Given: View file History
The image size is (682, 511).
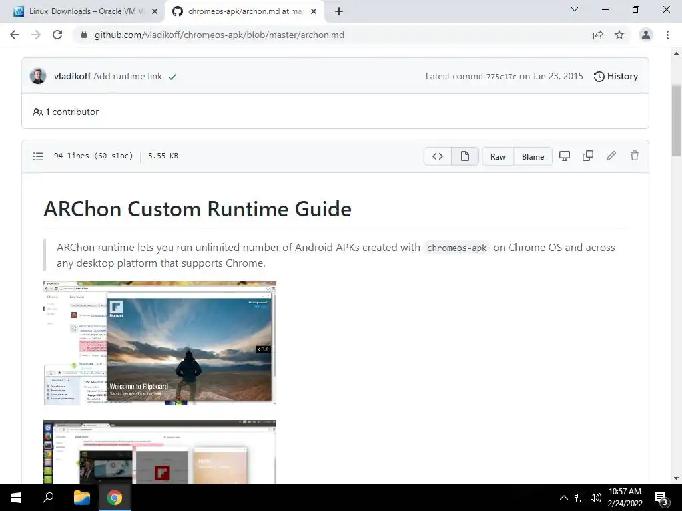Looking at the screenshot, I should pos(616,76).
